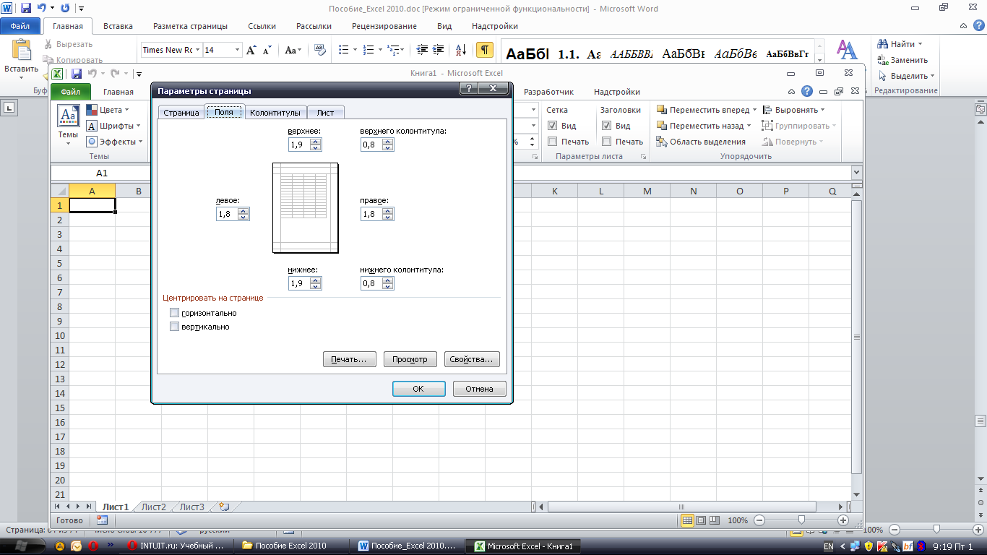Enable the вертикально centering checkbox
Viewport: 987px width, 555px height.
click(174, 327)
